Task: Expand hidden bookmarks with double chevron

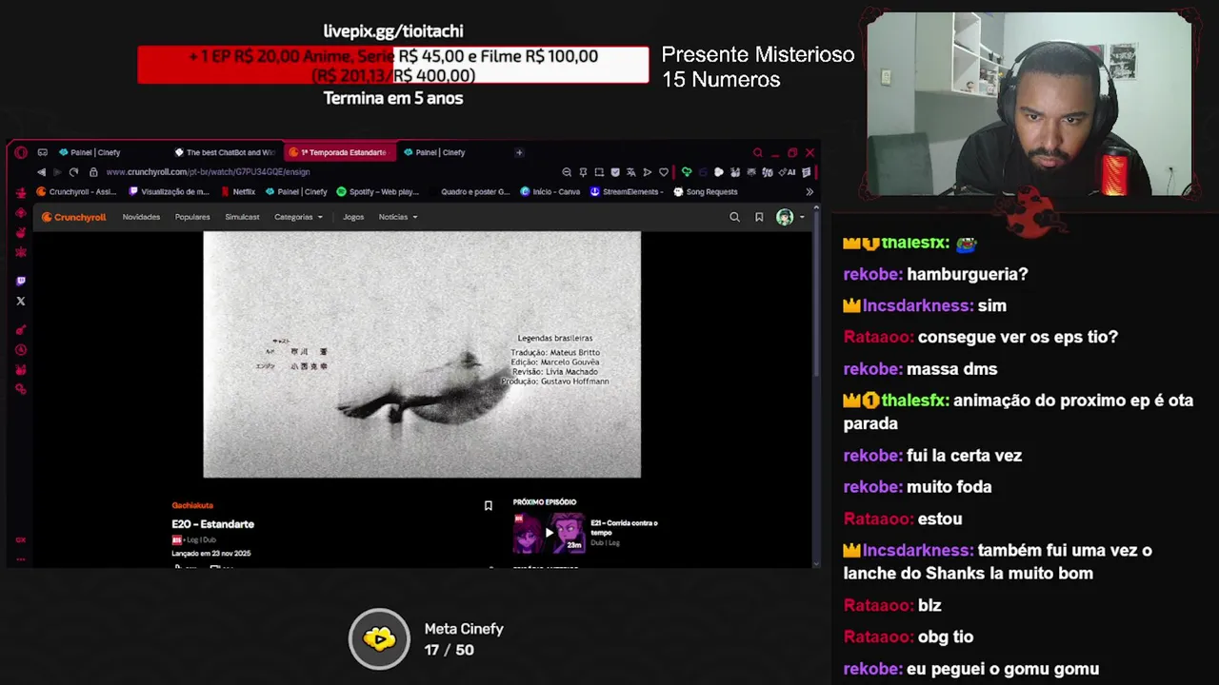Action: coord(809,191)
